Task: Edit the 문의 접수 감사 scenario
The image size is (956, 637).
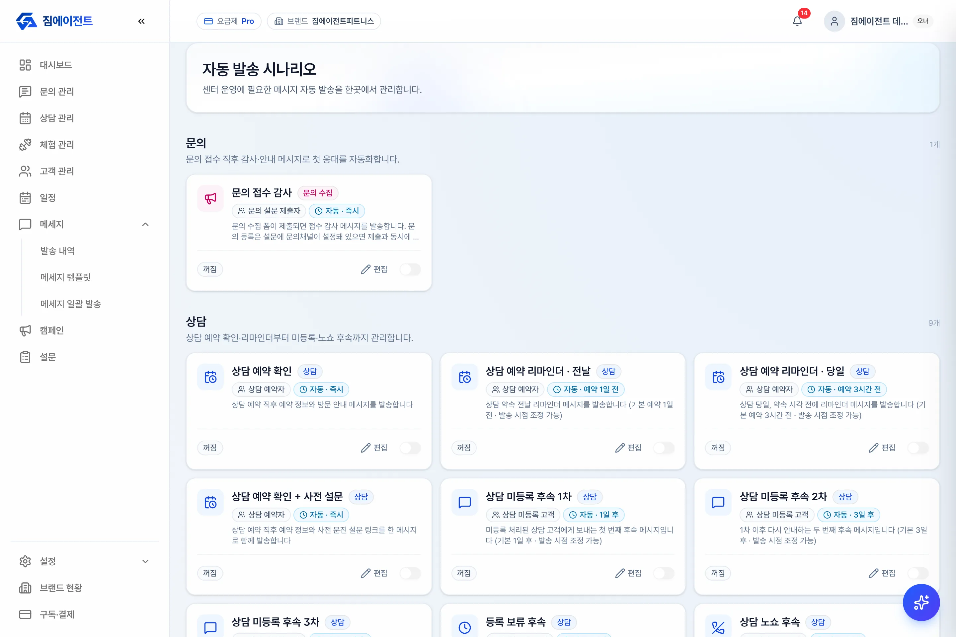Action: pyautogui.click(x=374, y=269)
